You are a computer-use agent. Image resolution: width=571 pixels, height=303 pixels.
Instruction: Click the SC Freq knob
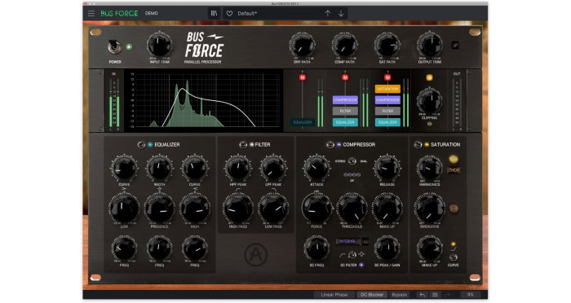pyautogui.click(x=316, y=248)
